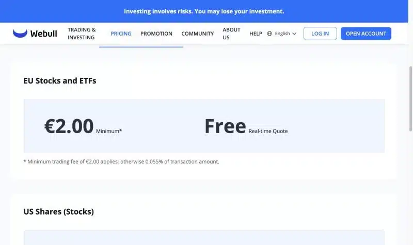Screen dimensions: 413x245
Task: Click the Log In button
Action: (x=320, y=34)
